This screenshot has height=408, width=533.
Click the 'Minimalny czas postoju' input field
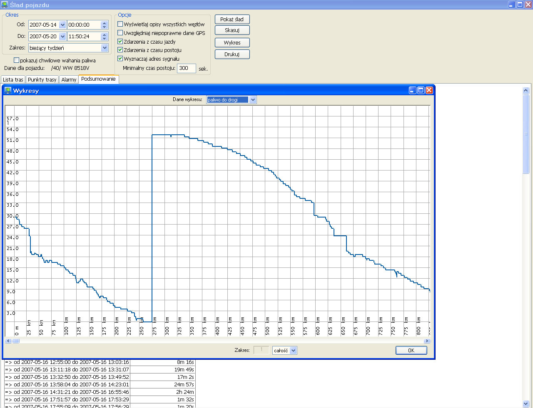(186, 68)
